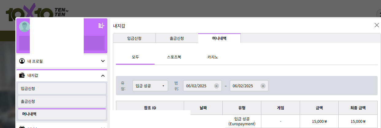Viewport: 381px width, 128px height.
Task: Click the user avatar icon
Action: tap(25, 27)
